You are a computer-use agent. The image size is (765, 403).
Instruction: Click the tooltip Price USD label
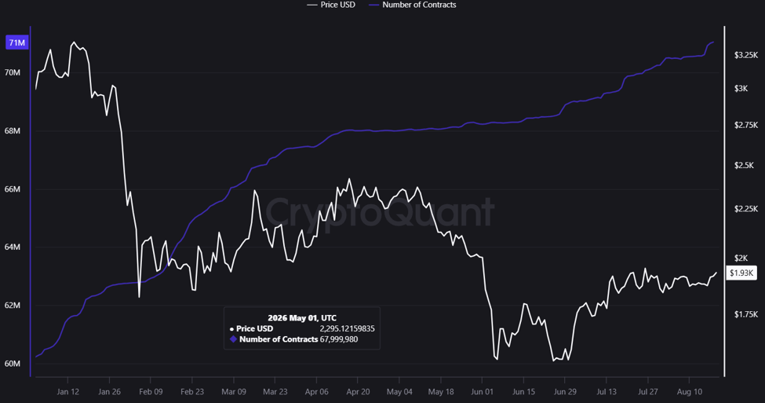255,328
